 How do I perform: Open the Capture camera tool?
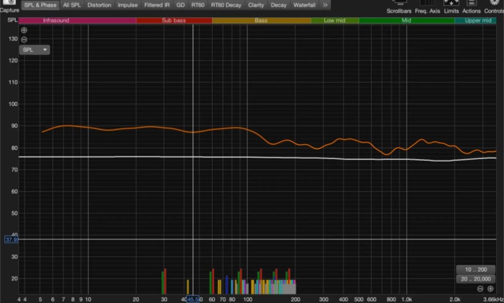point(10,6)
